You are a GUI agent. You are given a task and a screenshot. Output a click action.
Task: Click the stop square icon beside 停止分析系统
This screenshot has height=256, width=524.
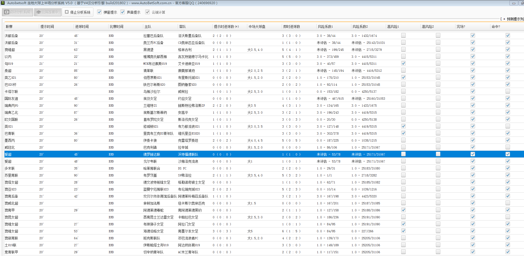tap(67, 12)
